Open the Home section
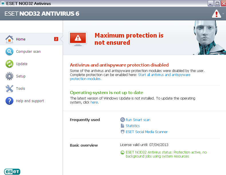Image resolution: width=226 pixels, height=175 pixels. tap(32, 39)
